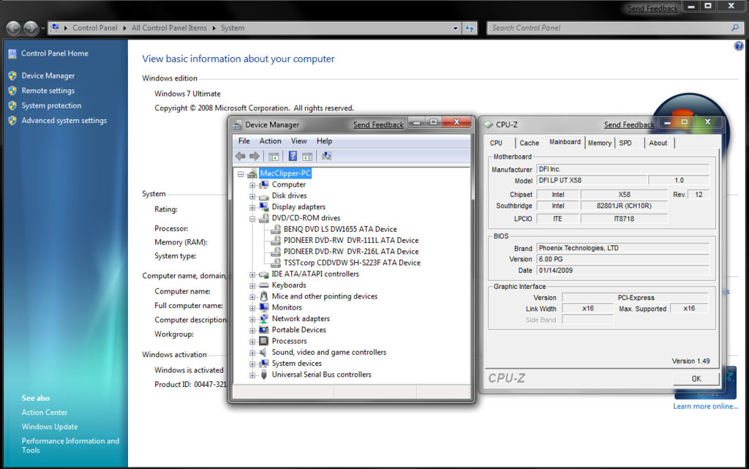
Task: Expand the Processors node
Action: click(252, 342)
